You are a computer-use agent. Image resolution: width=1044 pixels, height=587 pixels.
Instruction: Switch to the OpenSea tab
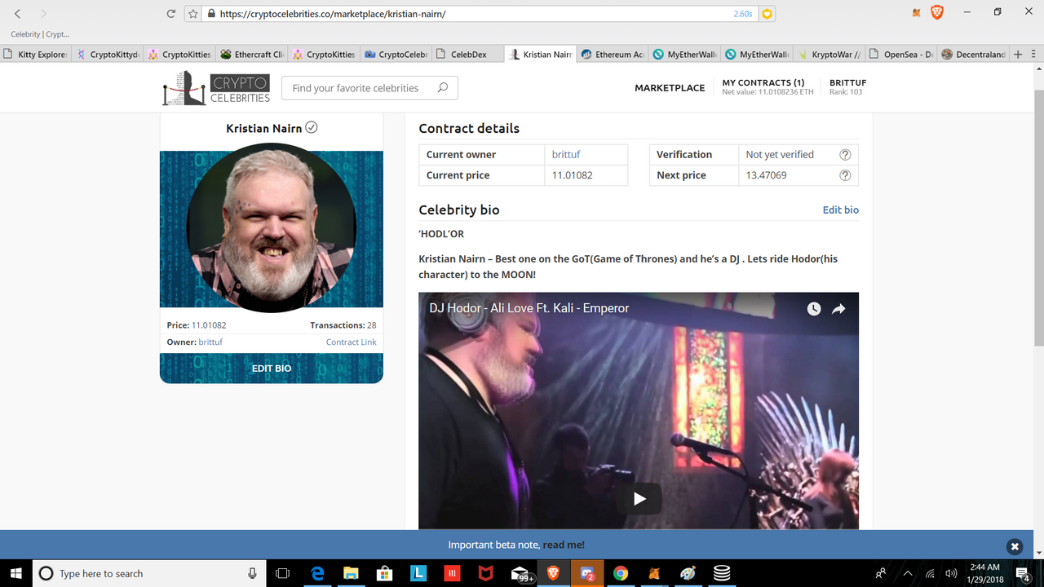point(900,55)
